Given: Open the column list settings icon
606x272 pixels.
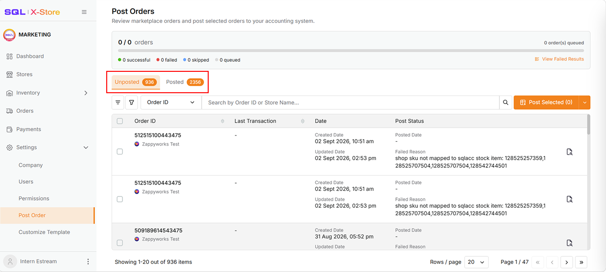Looking at the screenshot, I should coord(118,102).
